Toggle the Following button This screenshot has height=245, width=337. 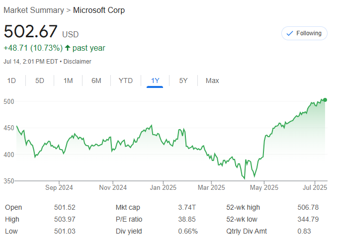[x=304, y=33]
